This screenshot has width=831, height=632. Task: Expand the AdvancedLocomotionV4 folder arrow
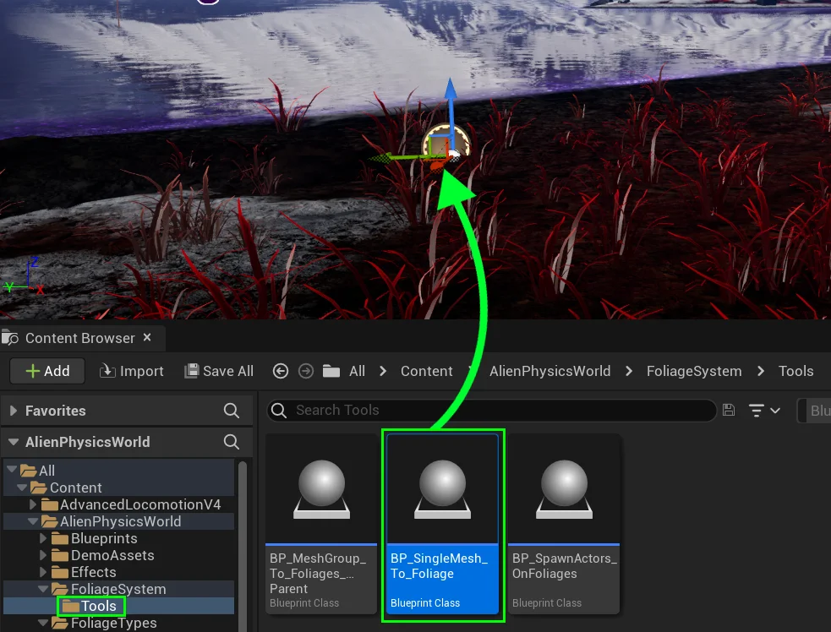[x=44, y=504]
